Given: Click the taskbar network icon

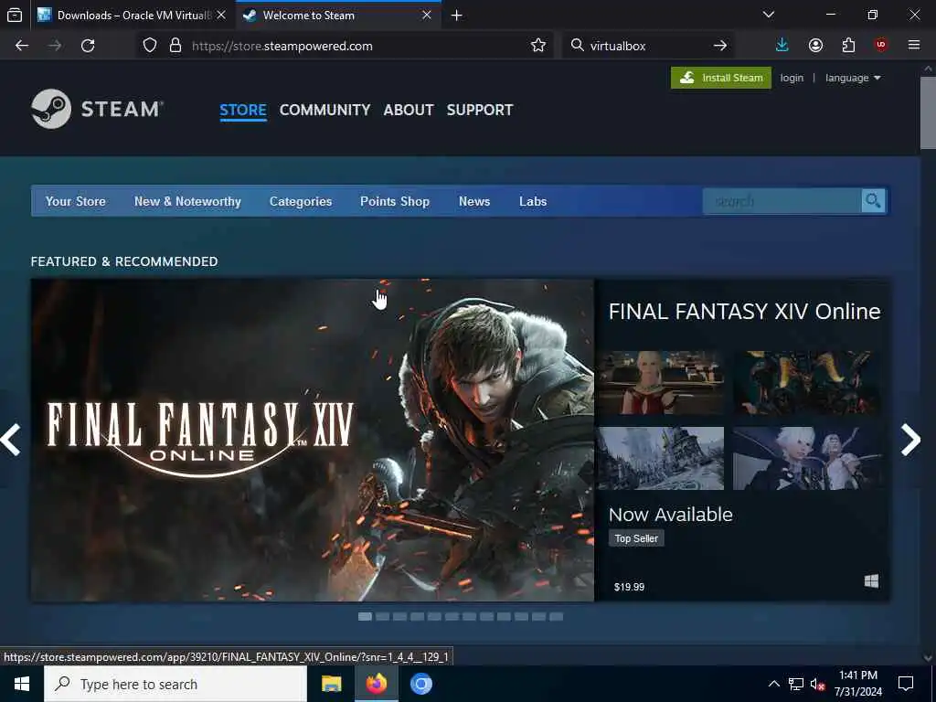Looking at the screenshot, I should [x=796, y=685].
